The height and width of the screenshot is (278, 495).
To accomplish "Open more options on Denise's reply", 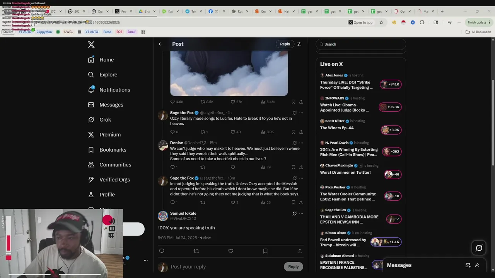I will 301,143.
